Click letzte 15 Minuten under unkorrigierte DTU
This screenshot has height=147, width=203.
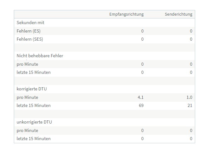tap(34, 139)
